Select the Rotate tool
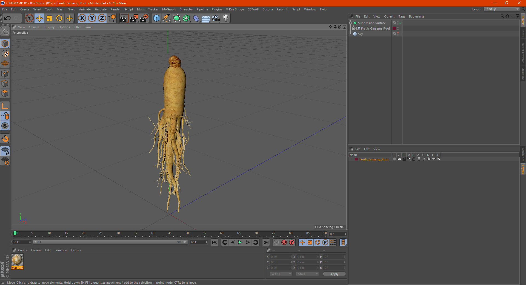The height and width of the screenshot is (285, 526). pos(59,18)
